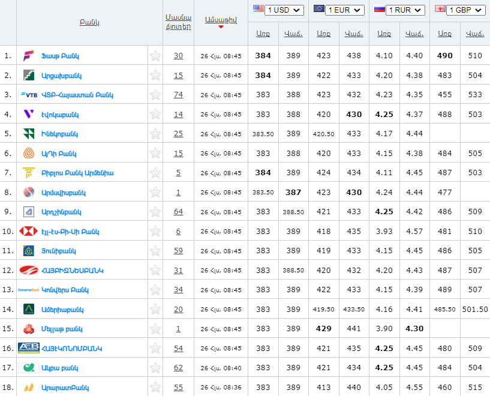
Task: Click the 3.93 RUR buy rate in row 10
Action: (384, 231)
